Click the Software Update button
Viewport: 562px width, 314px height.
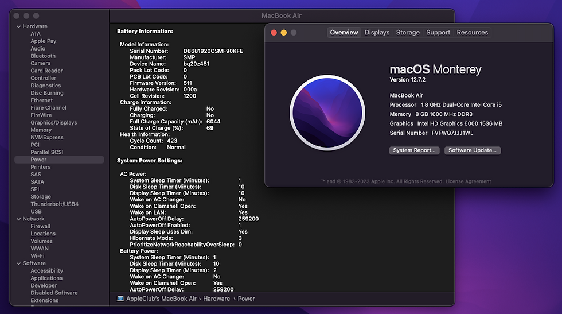(473, 150)
